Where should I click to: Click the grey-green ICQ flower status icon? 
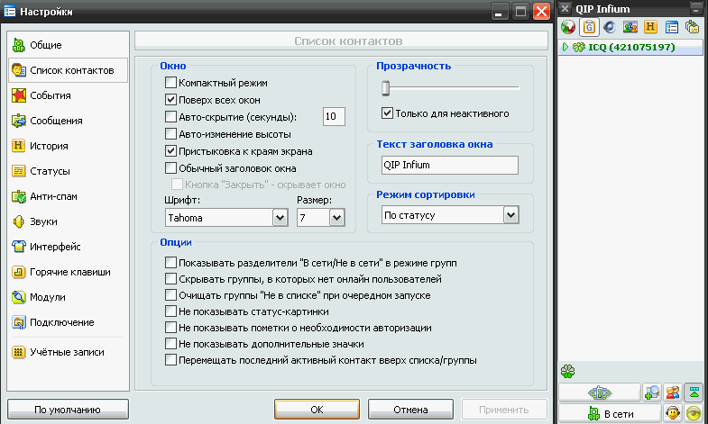[x=568, y=371]
